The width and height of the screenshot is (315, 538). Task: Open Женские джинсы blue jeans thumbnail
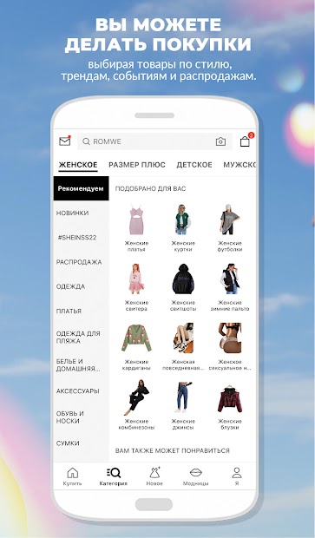pos(183,397)
